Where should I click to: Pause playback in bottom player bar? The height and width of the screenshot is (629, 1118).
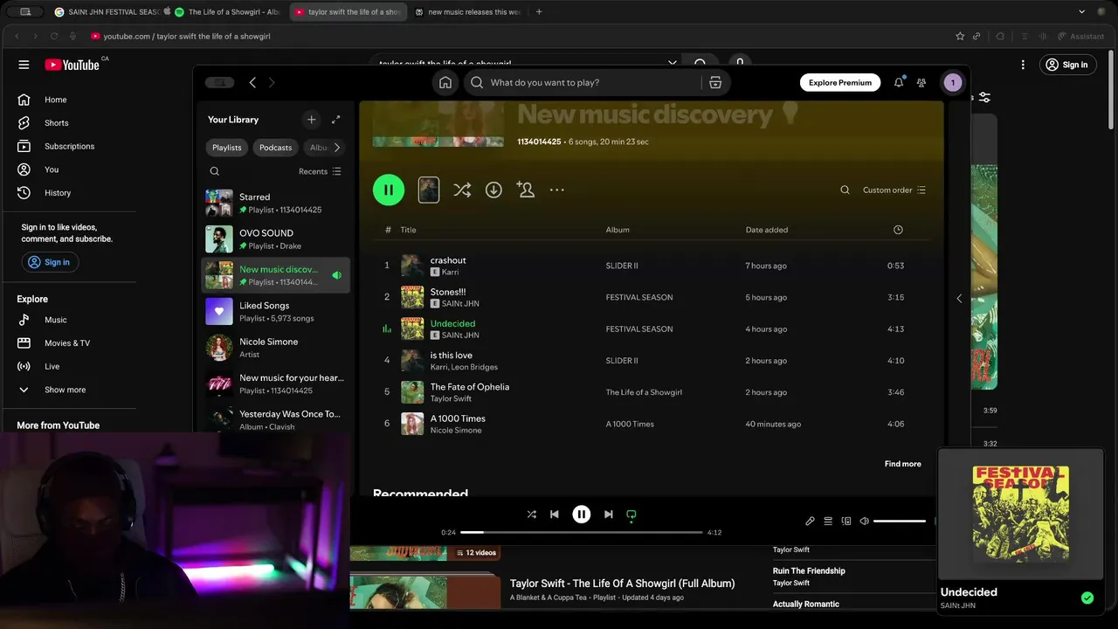pyautogui.click(x=581, y=515)
